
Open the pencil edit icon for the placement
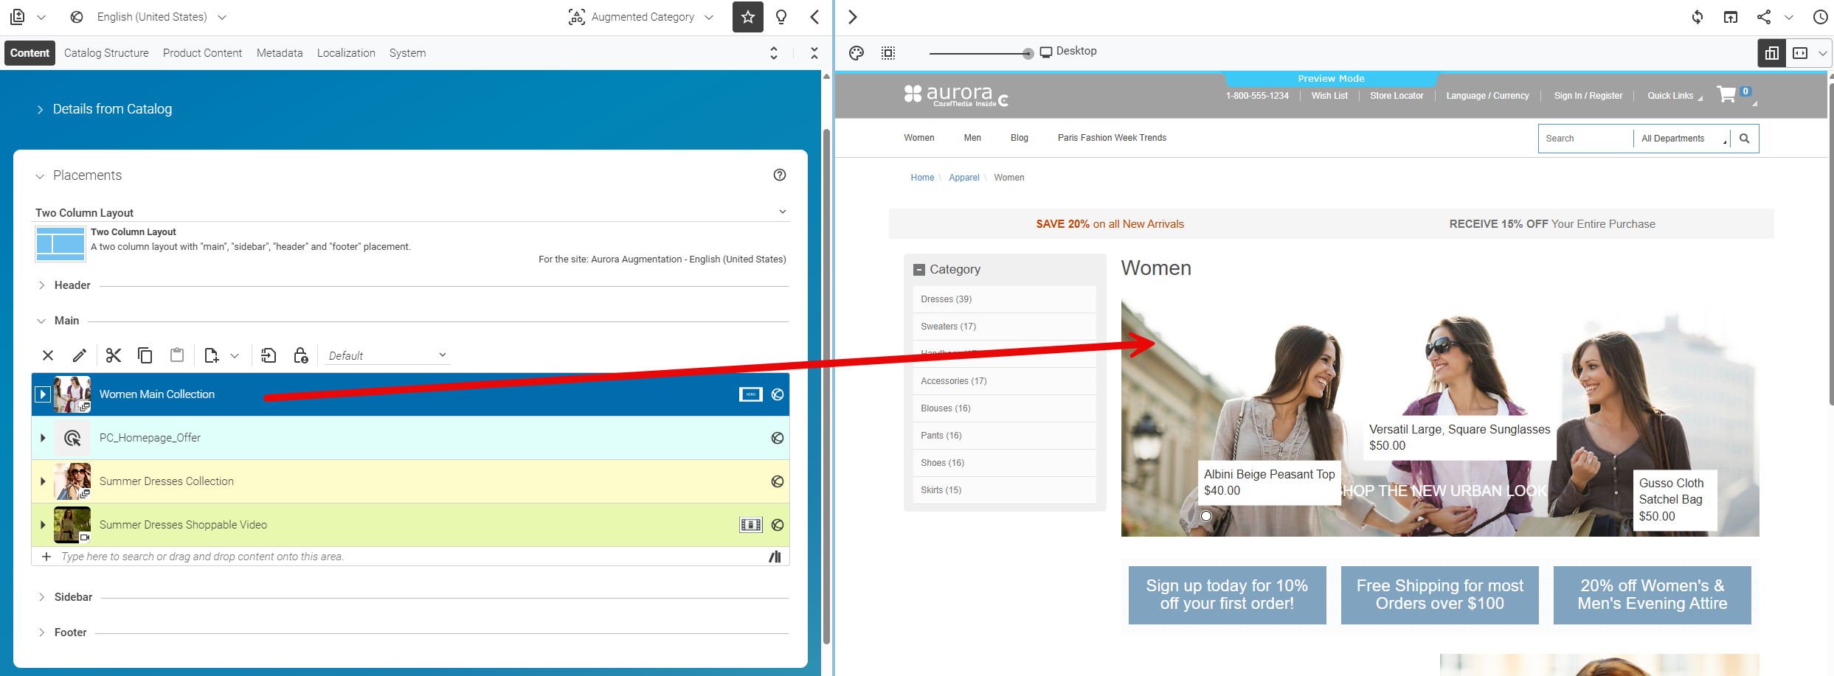(x=80, y=355)
